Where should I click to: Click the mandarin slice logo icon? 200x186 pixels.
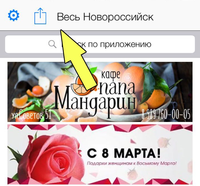[x=84, y=85]
